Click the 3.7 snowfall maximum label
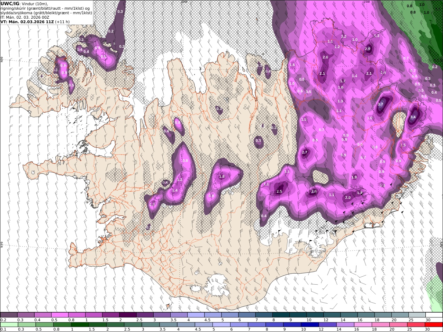Image resolution: width=443 pixels, height=332 pixels. [x=381, y=104]
